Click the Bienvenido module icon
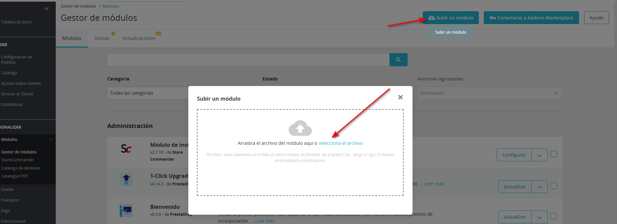This screenshot has width=617, height=224. point(126,210)
